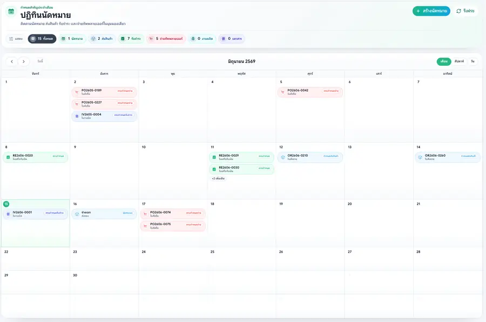Image resolution: width=486 pixels, height=322 pixels.
Task: Switch to the สัปดาห์ week view
Action: tap(459, 61)
